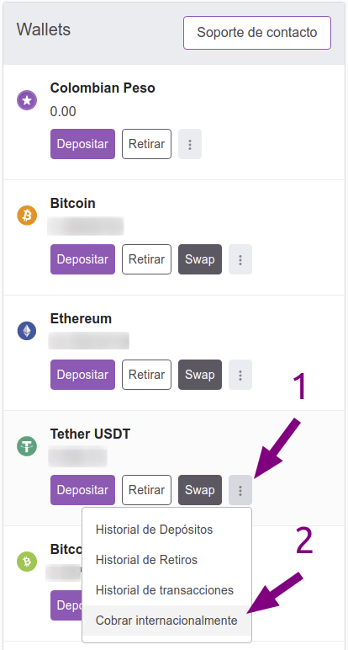348x650 pixels.
Task: Open Historial de transacciones
Action: pyautogui.click(x=166, y=590)
